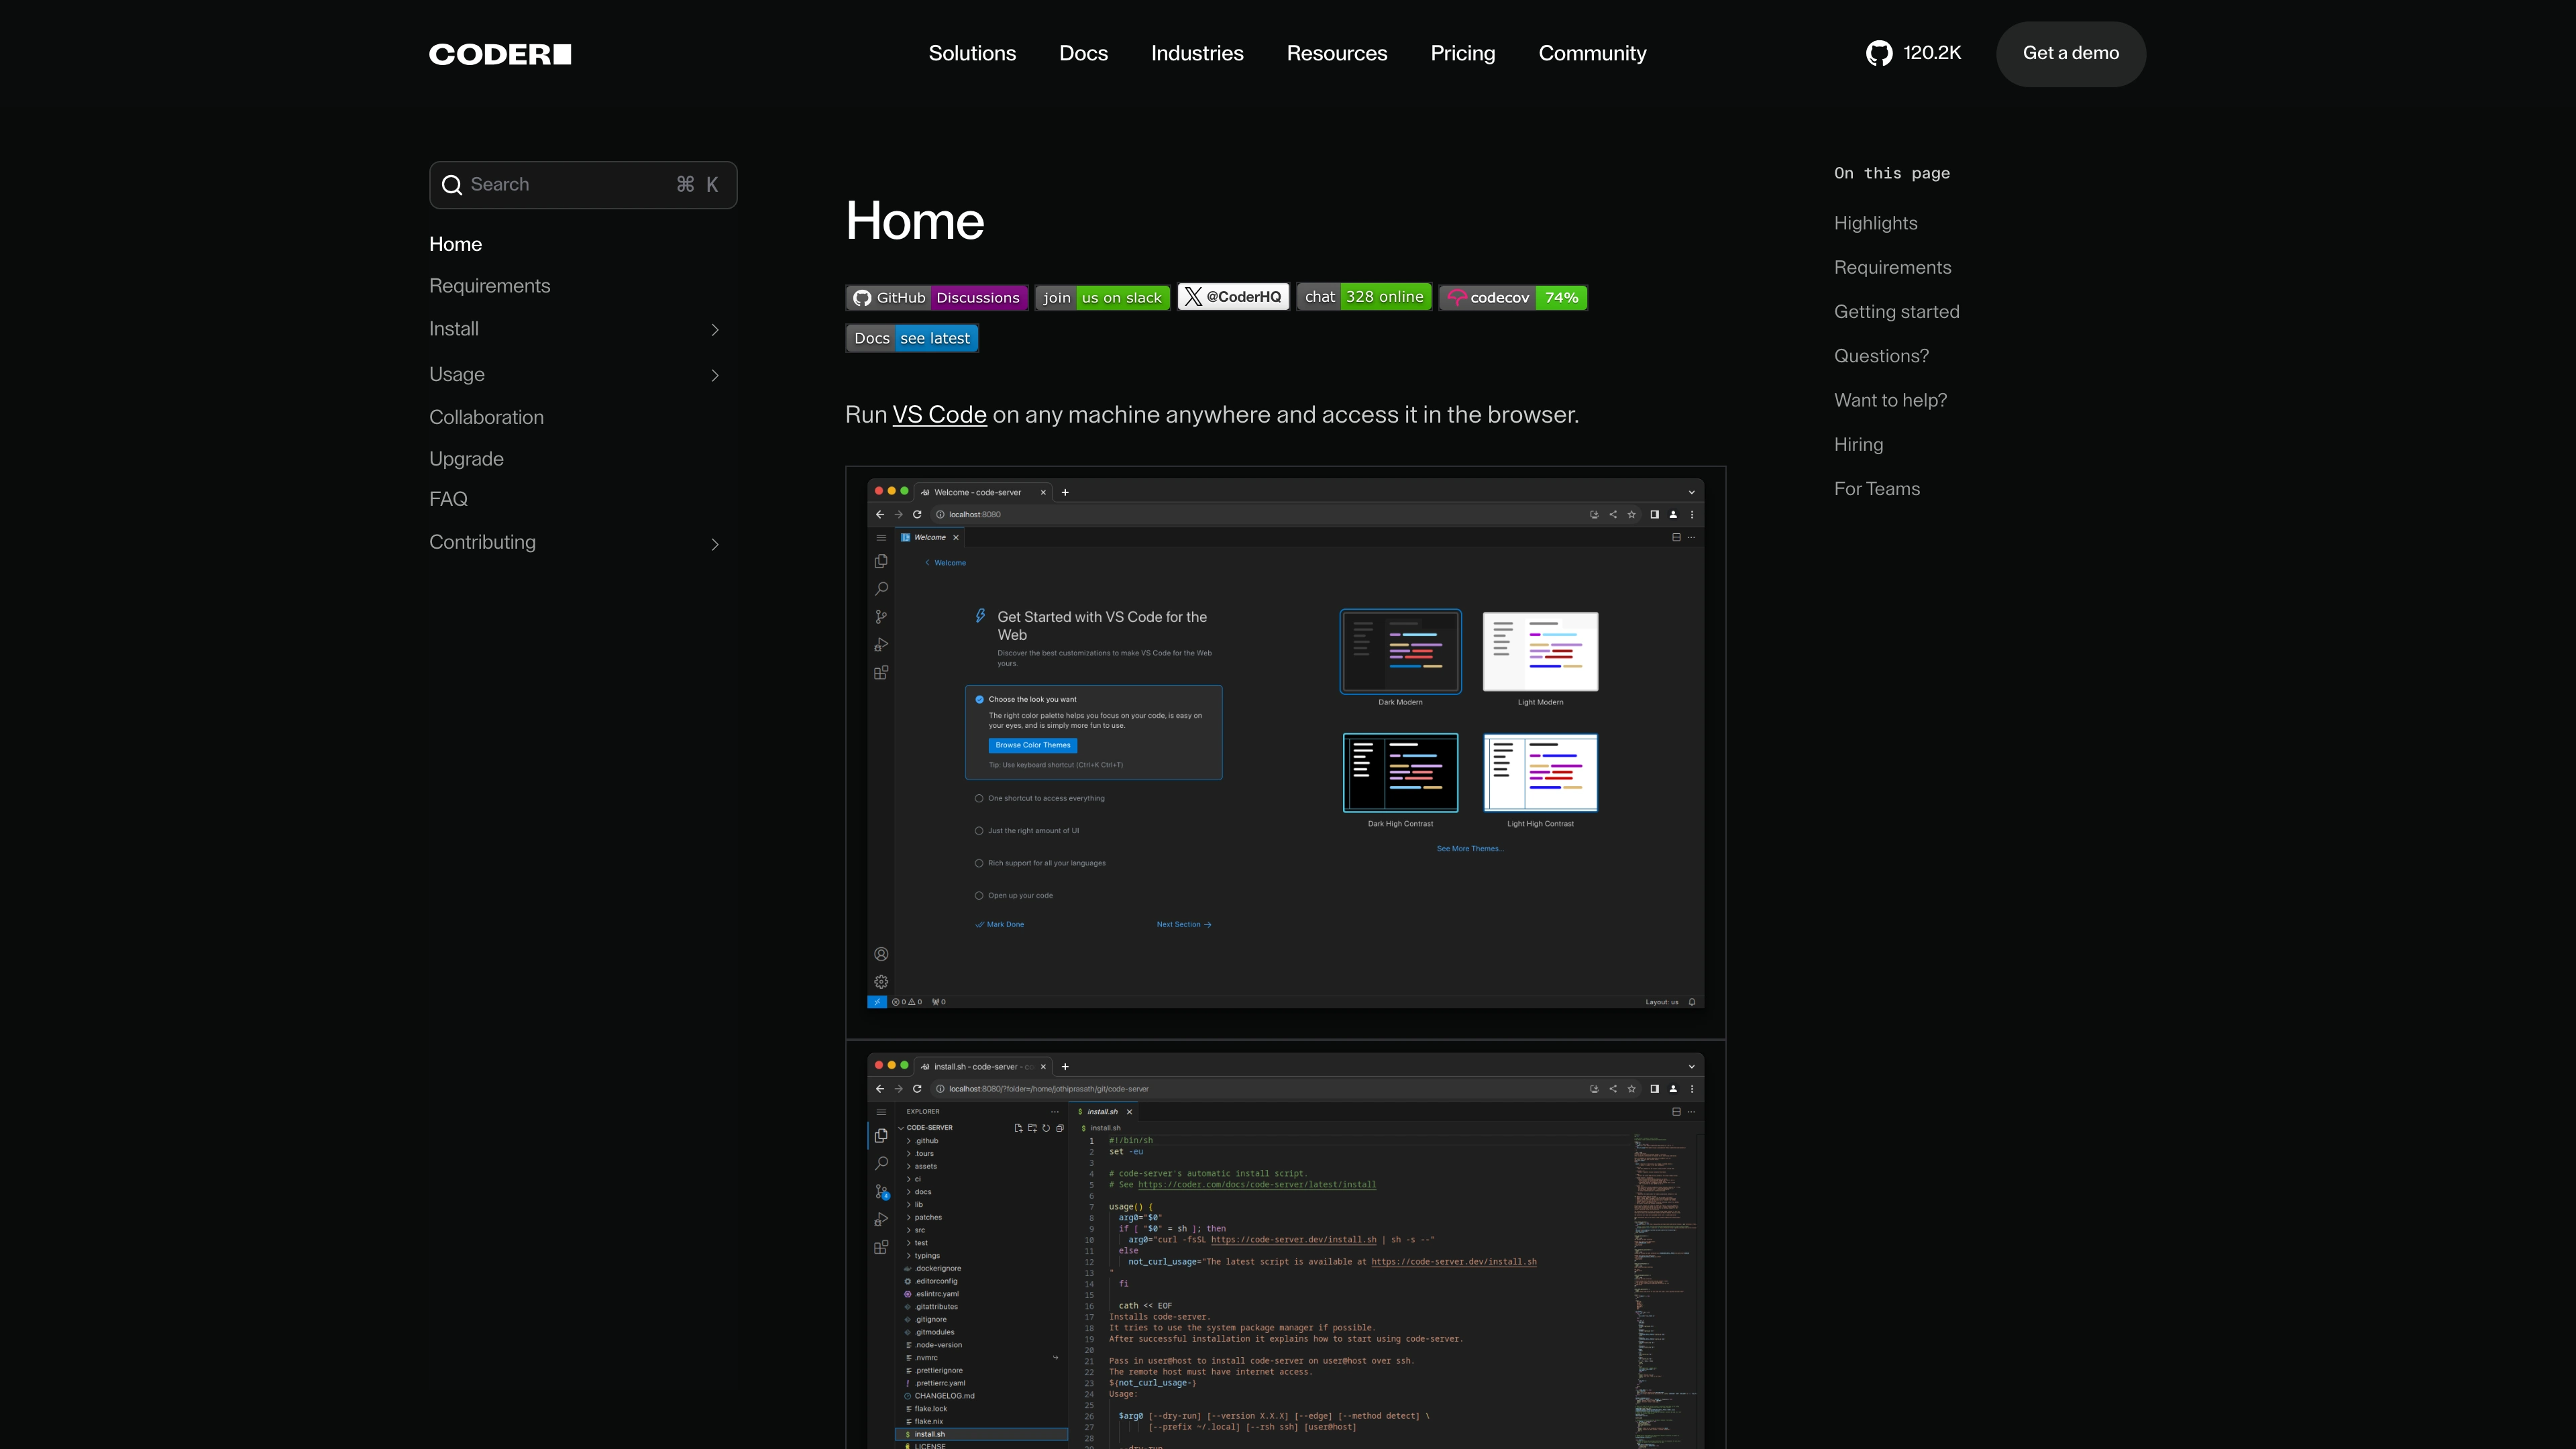Screen dimensions: 2576x1449
Task: Click 'Next Section' in the Welcome screenshot
Action: click(1184, 924)
